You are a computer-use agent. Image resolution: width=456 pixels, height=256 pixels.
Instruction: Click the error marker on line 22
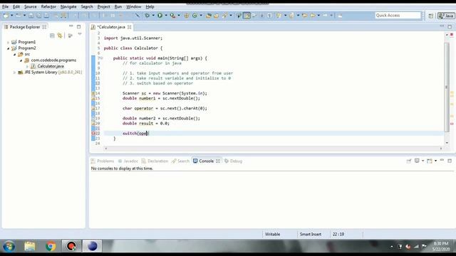tap(93, 134)
